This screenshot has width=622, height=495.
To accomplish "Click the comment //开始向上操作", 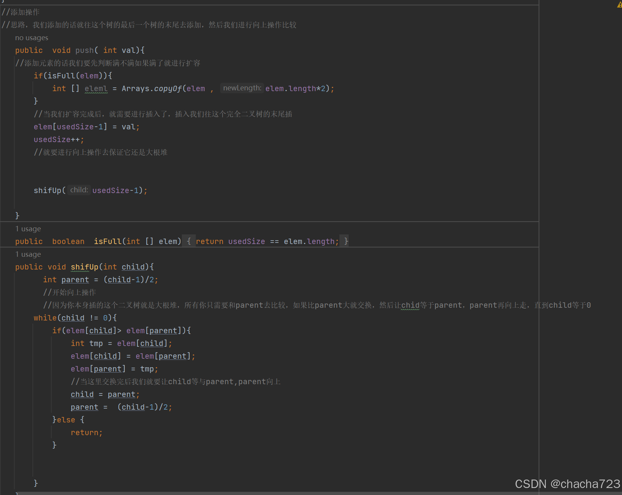I will pyautogui.click(x=69, y=292).
